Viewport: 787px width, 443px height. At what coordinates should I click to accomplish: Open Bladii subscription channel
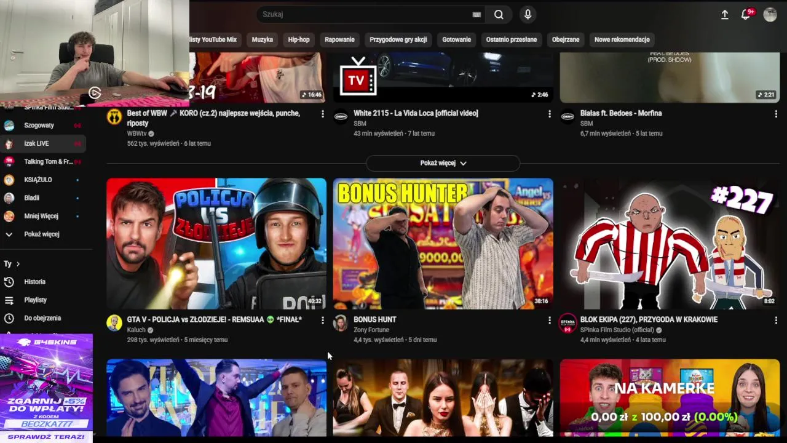click(x=43, y=198)
